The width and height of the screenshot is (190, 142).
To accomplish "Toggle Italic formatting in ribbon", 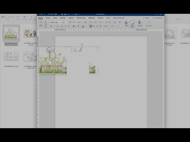I will [x=54, y=26].
